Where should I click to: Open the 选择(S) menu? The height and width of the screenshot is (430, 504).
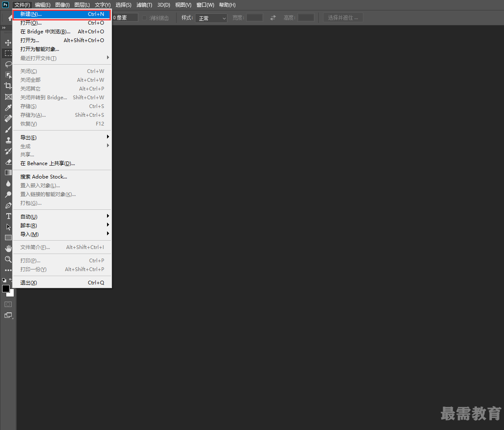pyautogui.click(x=123, y=5)
